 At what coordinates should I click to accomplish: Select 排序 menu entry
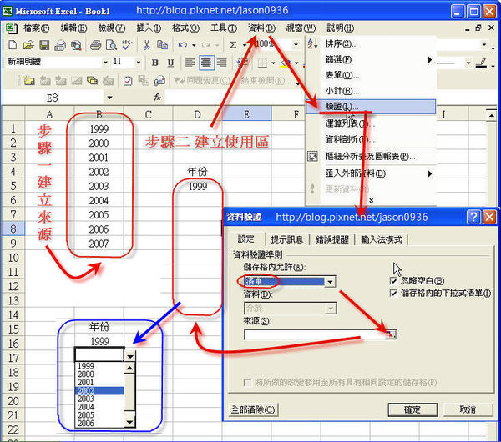point(371,43)
